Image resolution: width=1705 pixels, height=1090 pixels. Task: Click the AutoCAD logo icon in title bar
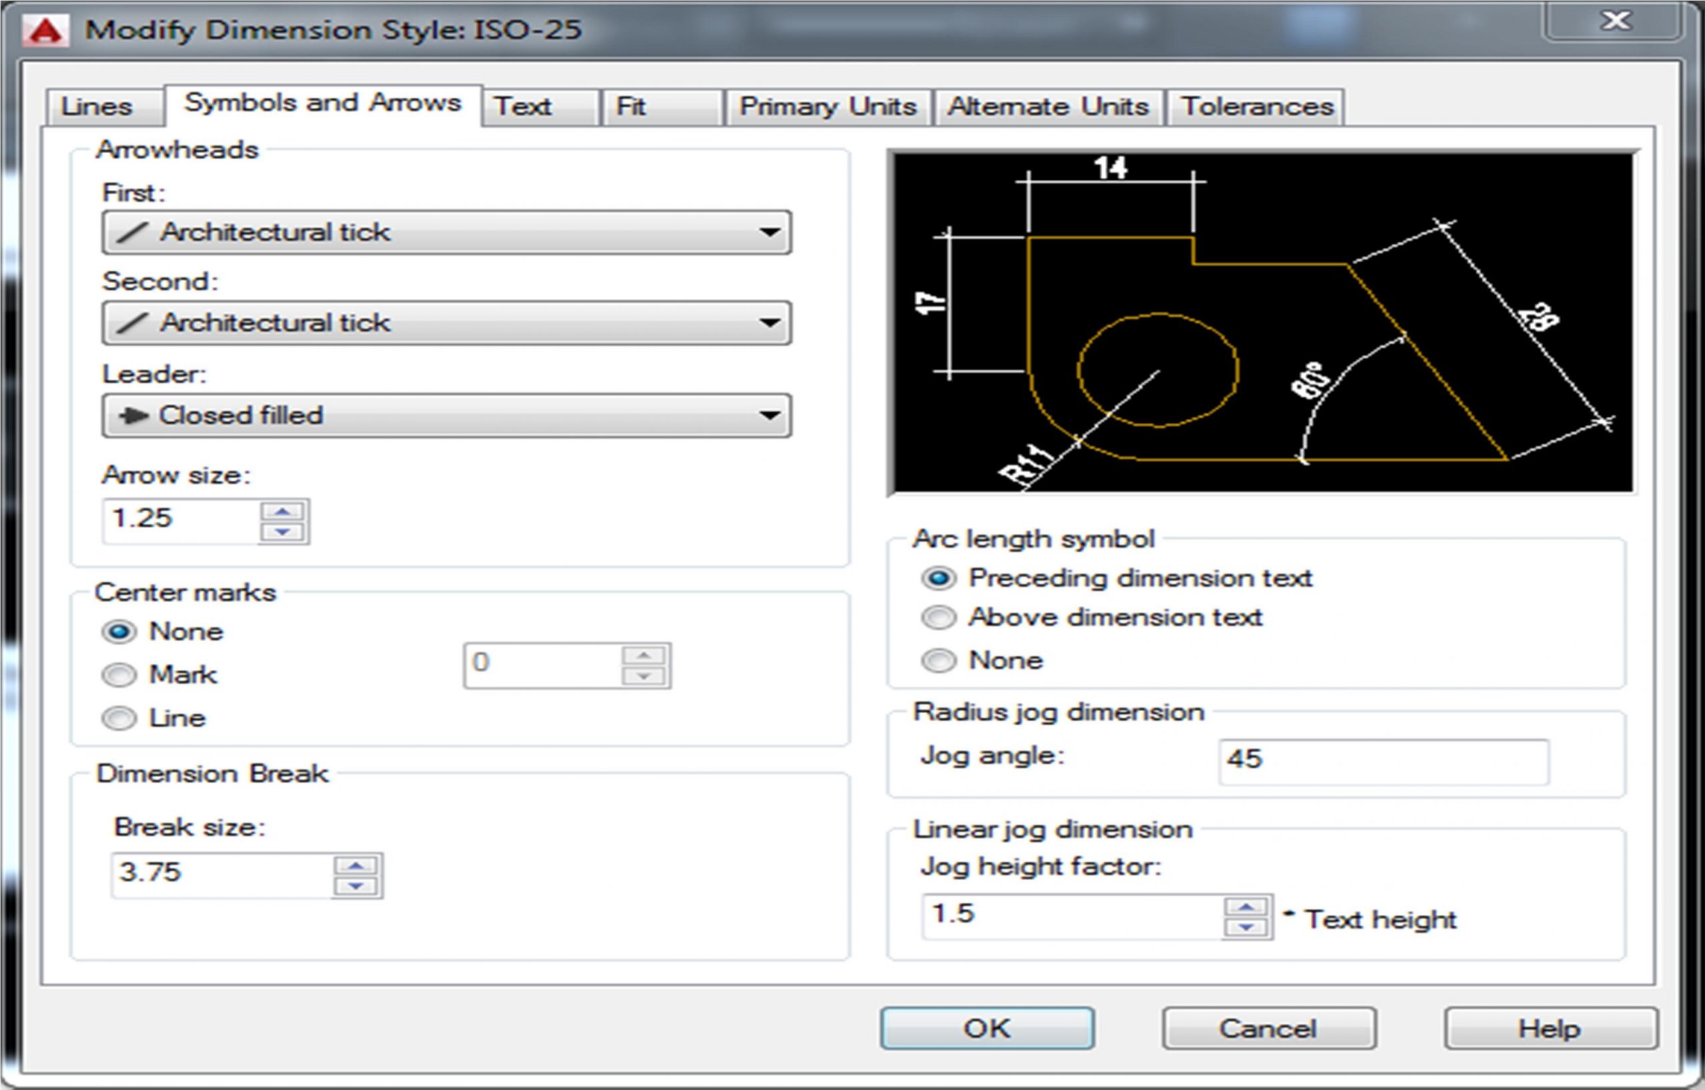click(45, 30)
